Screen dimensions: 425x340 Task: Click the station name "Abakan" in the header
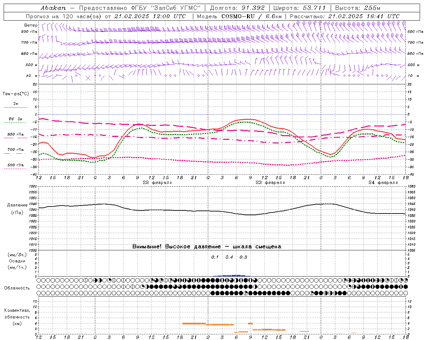click(x=53, y=8)
